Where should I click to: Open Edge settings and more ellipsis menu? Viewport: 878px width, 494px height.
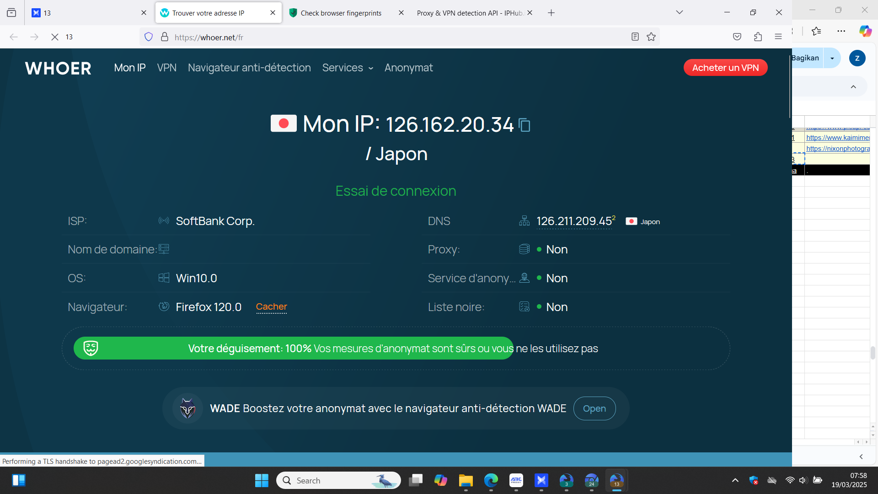[x=841, y=31]
